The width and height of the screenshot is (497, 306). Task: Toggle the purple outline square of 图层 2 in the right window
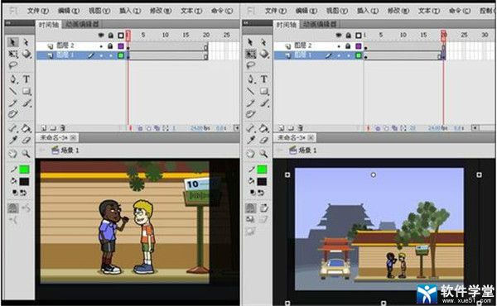click(358, 46)
